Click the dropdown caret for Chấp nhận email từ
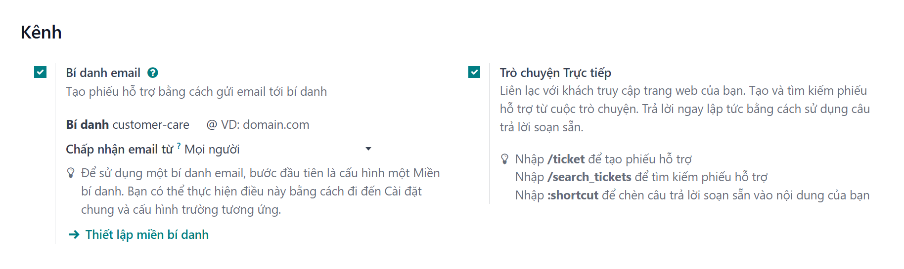This screenshot has width=904, height=269. coord(368,149)
